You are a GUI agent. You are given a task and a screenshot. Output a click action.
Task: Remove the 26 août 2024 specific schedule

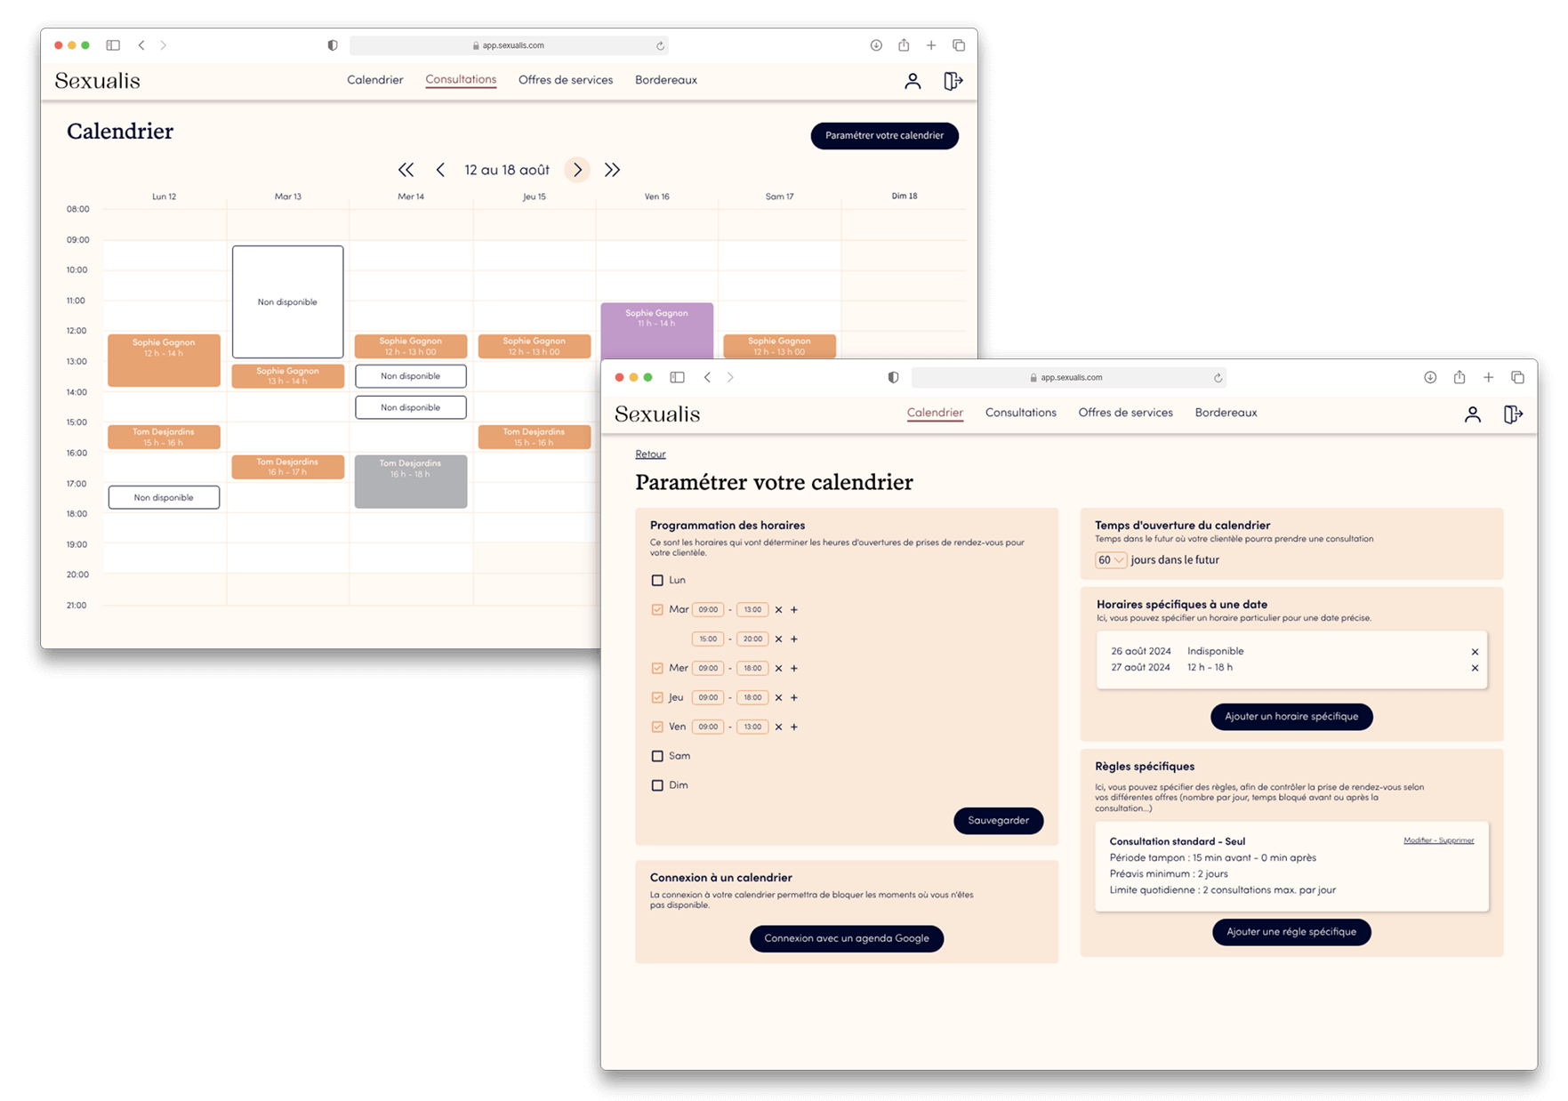click(x=1475, y=652)
